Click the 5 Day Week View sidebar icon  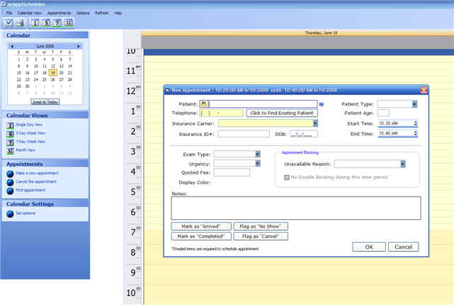[10, 133]
